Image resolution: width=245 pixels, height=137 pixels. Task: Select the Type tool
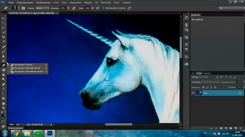(x=3, y=89)
